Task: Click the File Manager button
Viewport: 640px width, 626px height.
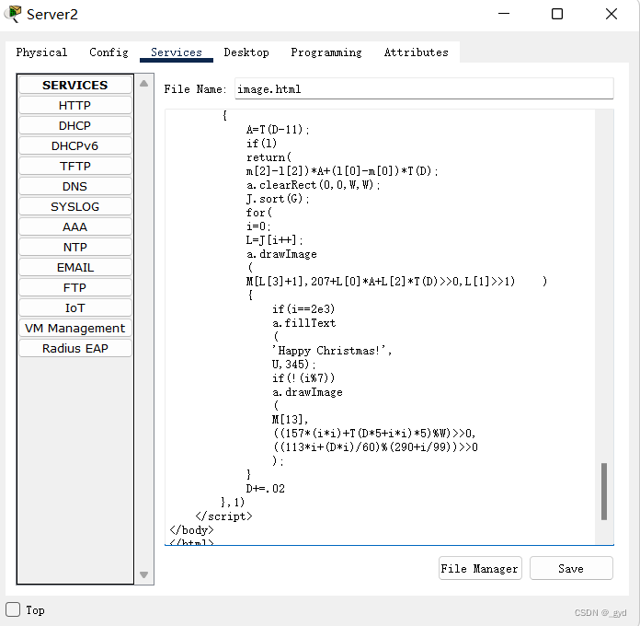Action: (480, 568)
